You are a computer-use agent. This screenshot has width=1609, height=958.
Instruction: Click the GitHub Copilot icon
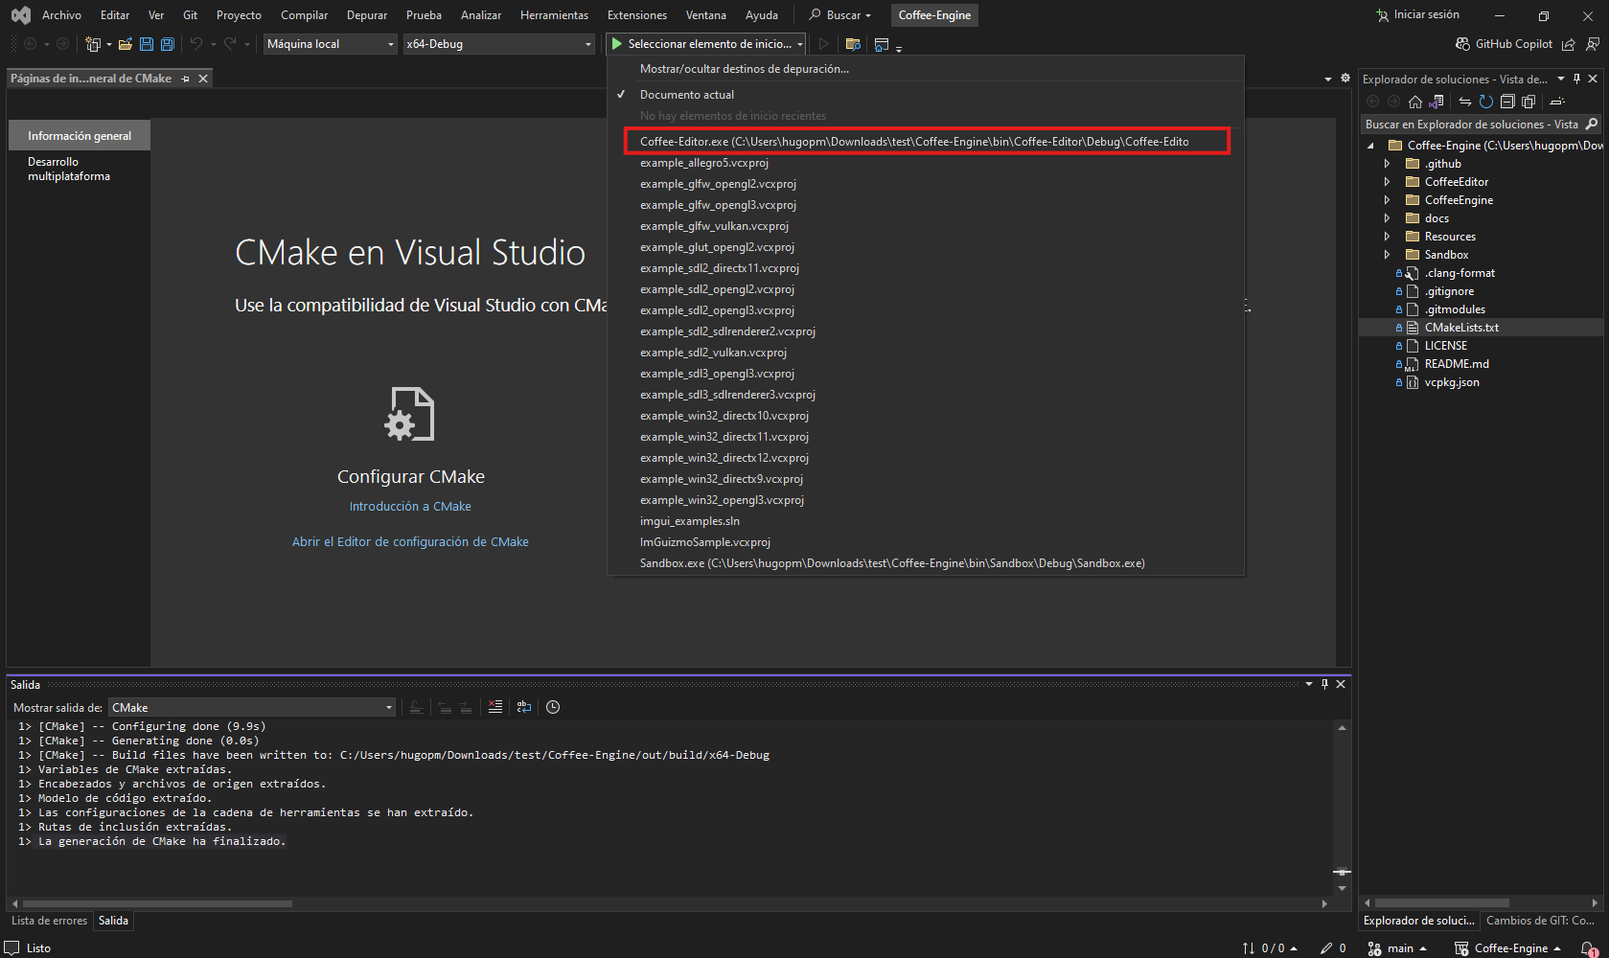[x=1462, y=44]
